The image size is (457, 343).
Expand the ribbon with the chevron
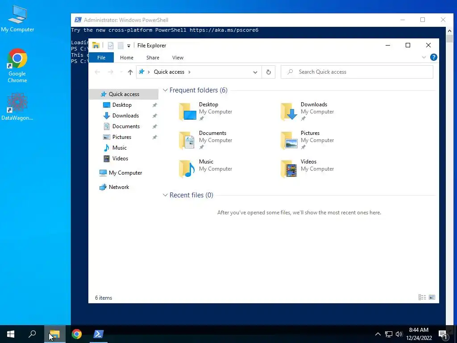pyautogui.click(x=424, y=57)
